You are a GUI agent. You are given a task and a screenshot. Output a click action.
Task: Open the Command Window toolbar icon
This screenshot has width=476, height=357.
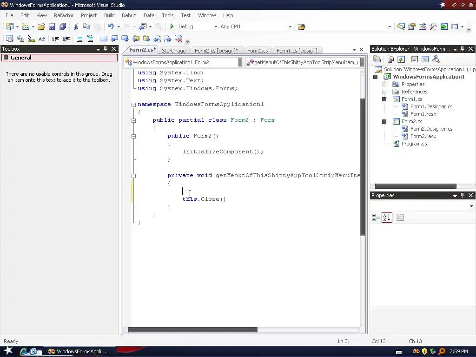[x=455, y=26]
